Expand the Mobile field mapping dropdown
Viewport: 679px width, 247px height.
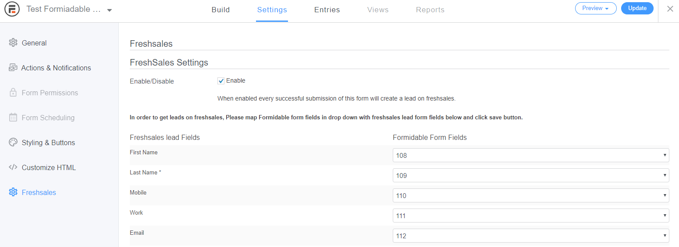(x=530, y=195)
